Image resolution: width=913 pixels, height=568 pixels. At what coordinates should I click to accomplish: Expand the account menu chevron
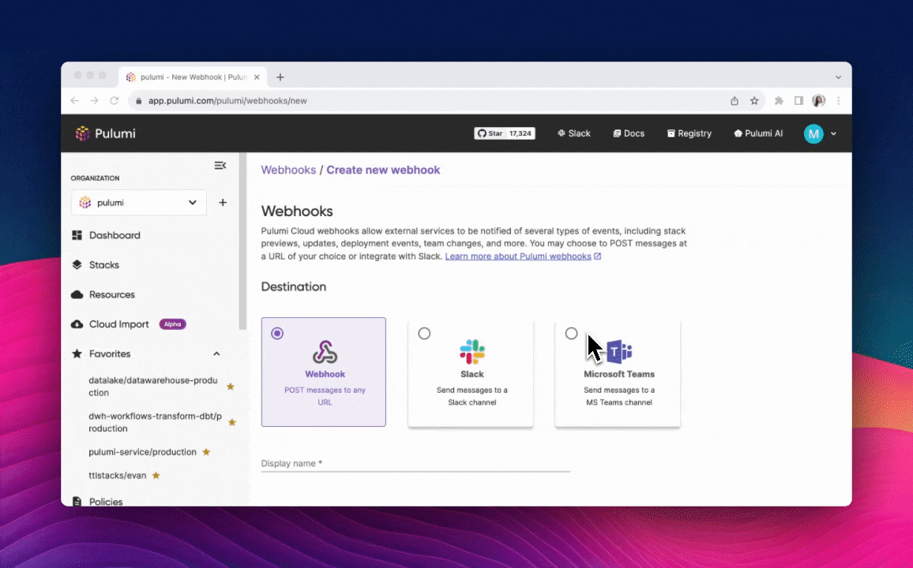(x=833, y=133)
